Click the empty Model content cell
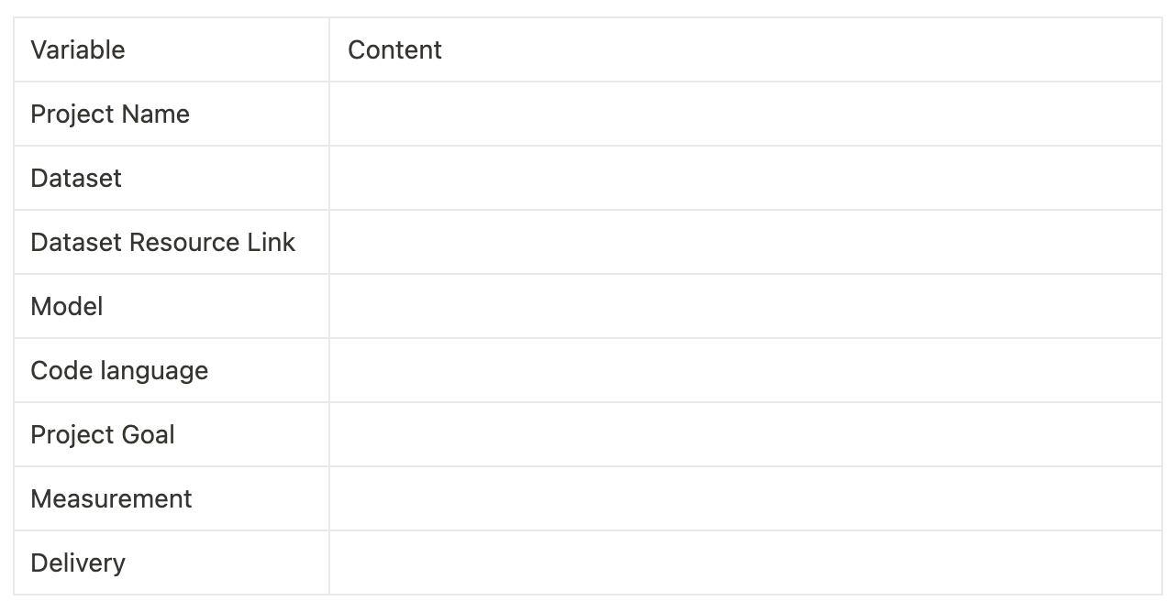 [x=745, y=306]
